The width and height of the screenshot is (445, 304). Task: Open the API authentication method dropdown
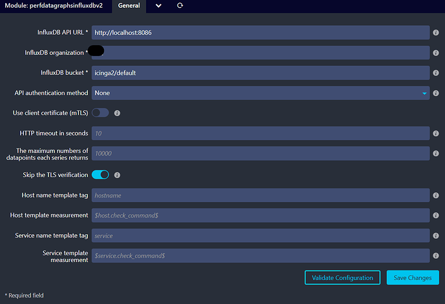(x=260, y=93)
